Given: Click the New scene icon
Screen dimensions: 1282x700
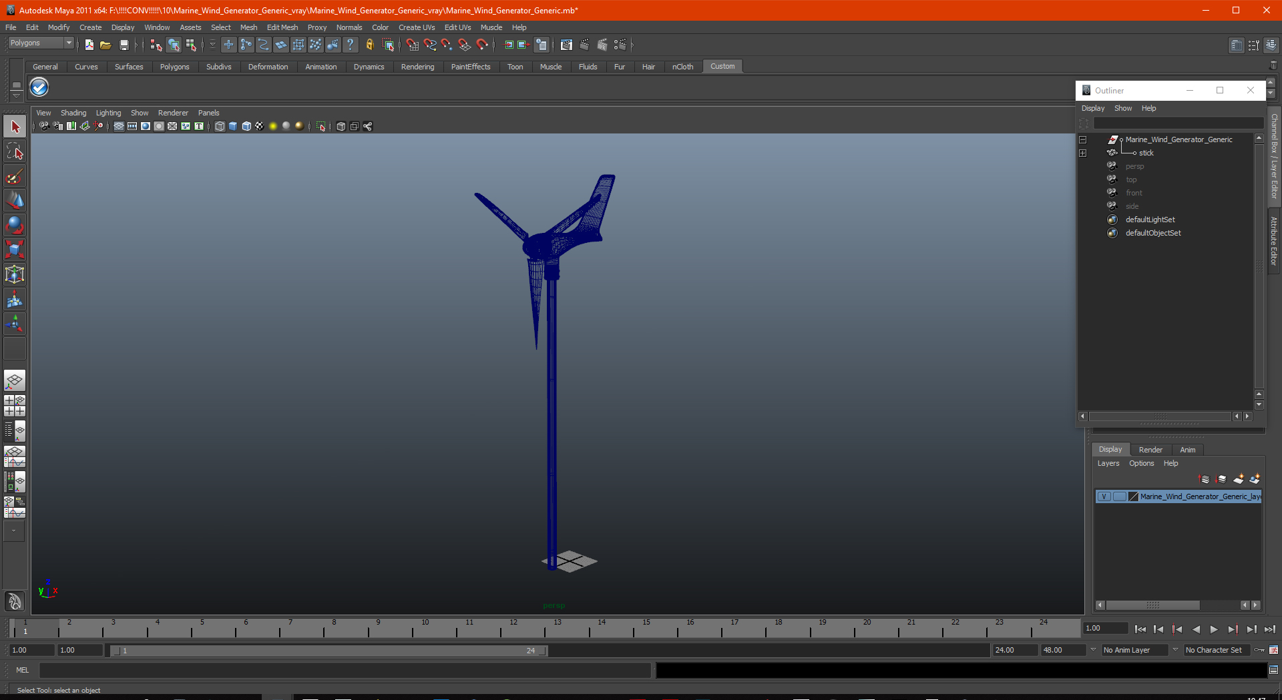Looking at the screenshot, I should (89, 45).
